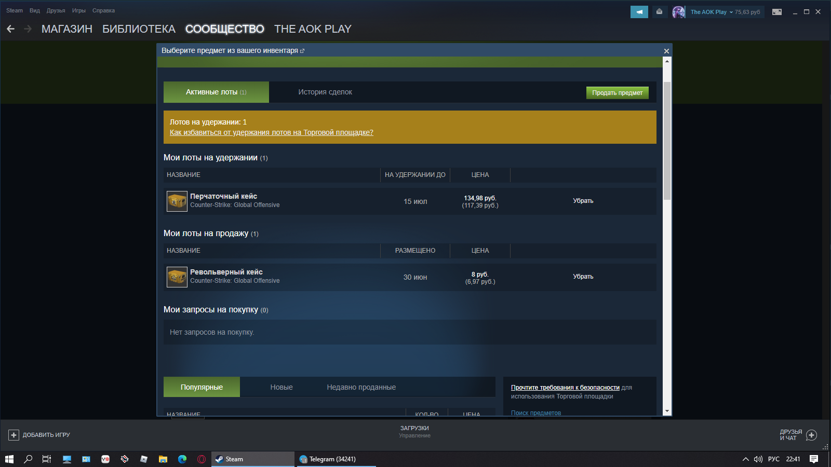Switch to the Новые tab
The image size is (831, 467).
[282, 387]
